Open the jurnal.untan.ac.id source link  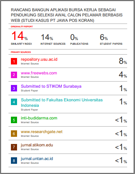point(37,159)
